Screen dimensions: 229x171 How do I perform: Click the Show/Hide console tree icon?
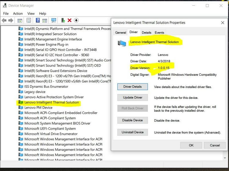[20, 20]
